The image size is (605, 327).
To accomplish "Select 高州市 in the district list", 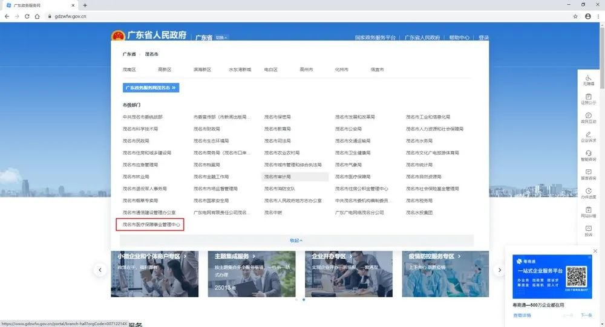I will tap(306, 70).
